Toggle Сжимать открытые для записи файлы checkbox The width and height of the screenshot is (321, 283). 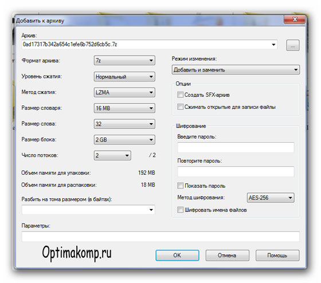(x=180, y=107)
